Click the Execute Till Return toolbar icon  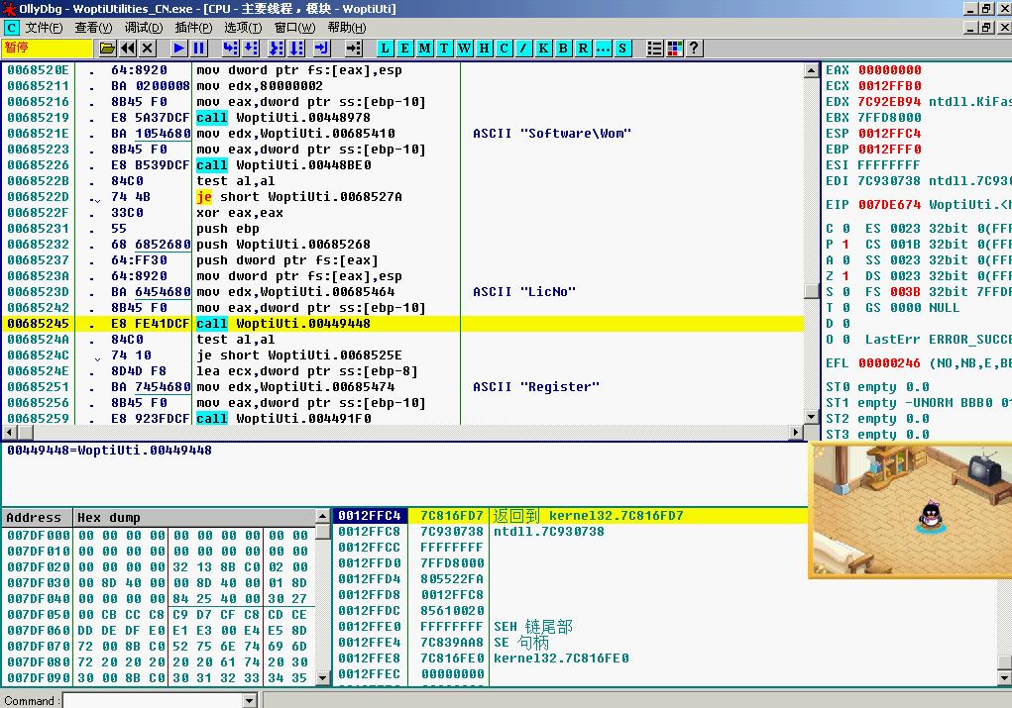click(x=321, y=49)
